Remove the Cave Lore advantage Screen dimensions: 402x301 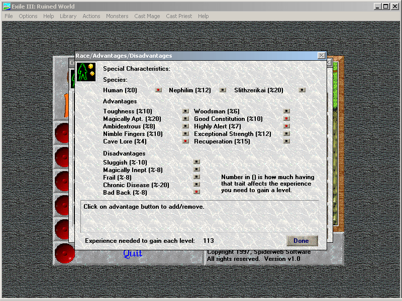coord(185,141)
